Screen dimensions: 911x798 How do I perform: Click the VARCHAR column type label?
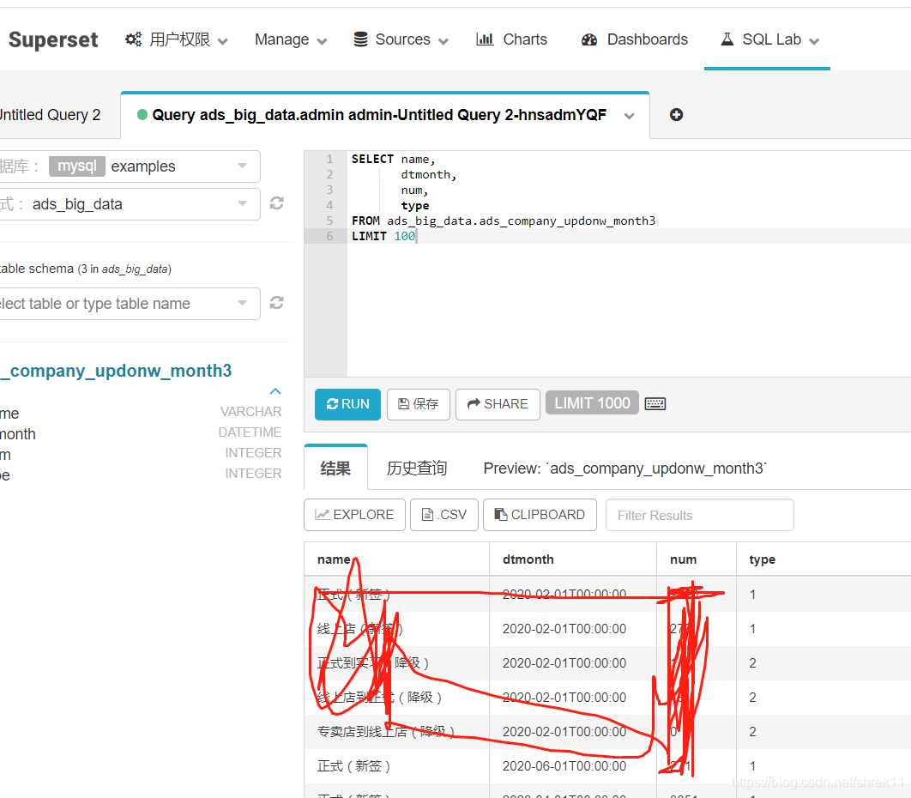pos(251,412)
